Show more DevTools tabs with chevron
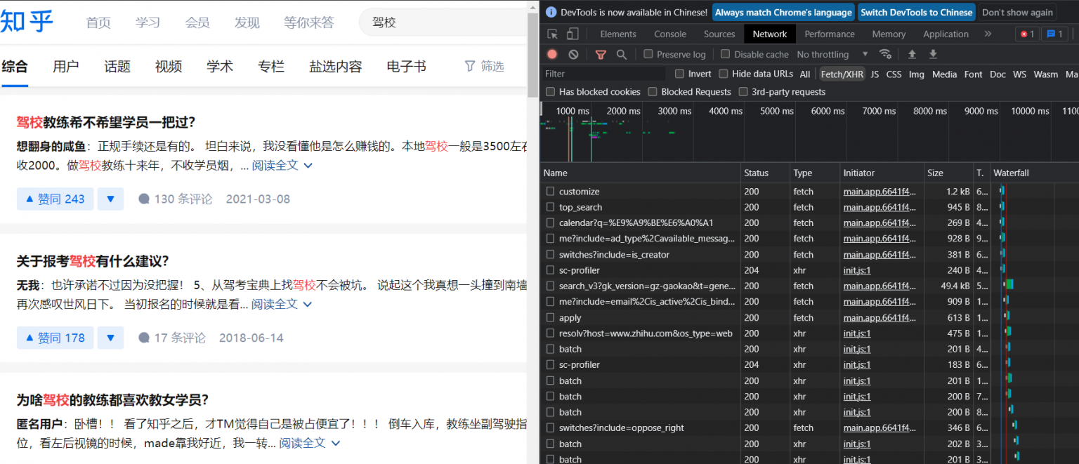 point(988,34)
